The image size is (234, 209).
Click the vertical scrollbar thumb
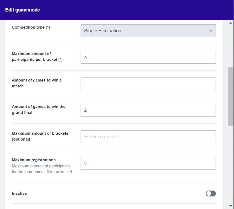(231, 96)
